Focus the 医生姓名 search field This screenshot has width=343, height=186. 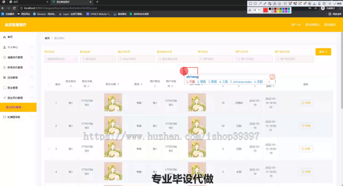point(98,59)
